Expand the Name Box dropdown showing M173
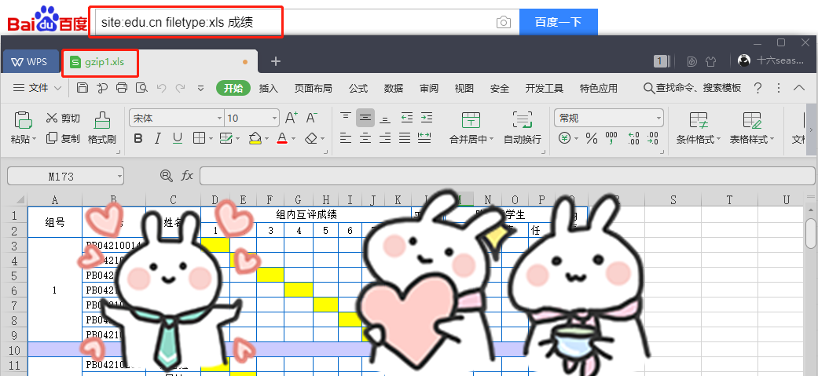The image size is (818, 376). (x=119, y=177)
